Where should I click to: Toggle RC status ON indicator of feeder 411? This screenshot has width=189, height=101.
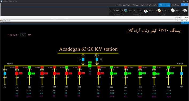click(29, 68)
